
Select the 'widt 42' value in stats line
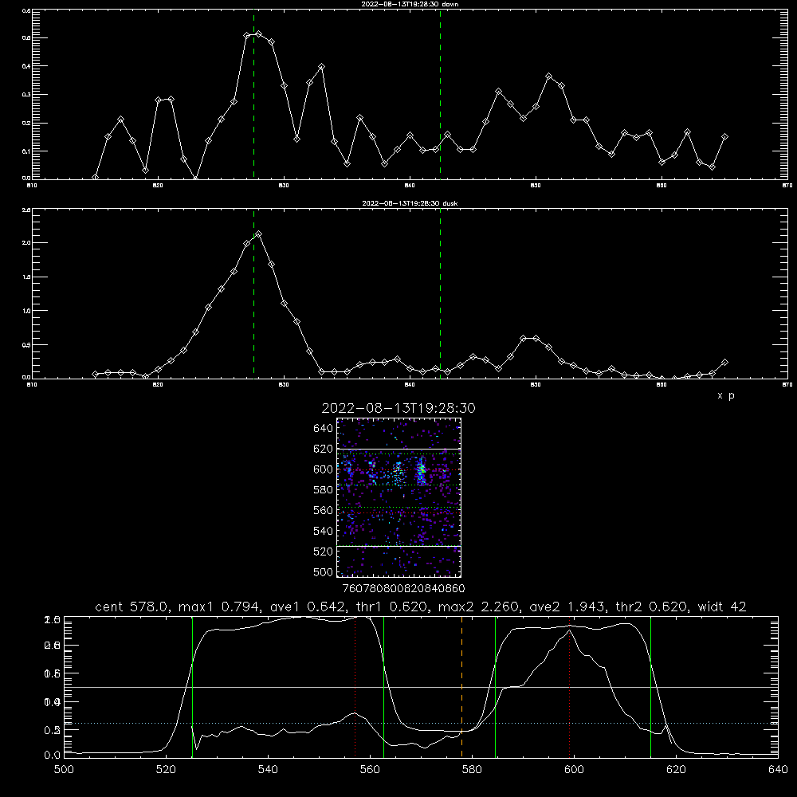click(722, 607)
